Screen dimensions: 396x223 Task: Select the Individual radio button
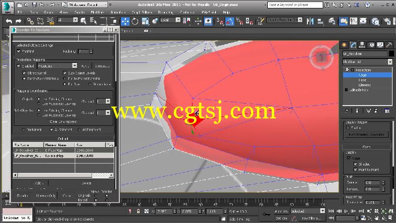pyautogui.click(x=23, y=129)
